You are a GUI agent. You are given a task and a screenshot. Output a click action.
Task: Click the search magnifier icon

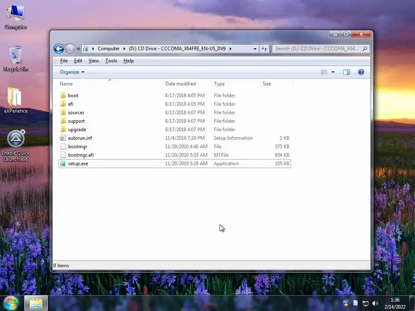tap(365, 49)
